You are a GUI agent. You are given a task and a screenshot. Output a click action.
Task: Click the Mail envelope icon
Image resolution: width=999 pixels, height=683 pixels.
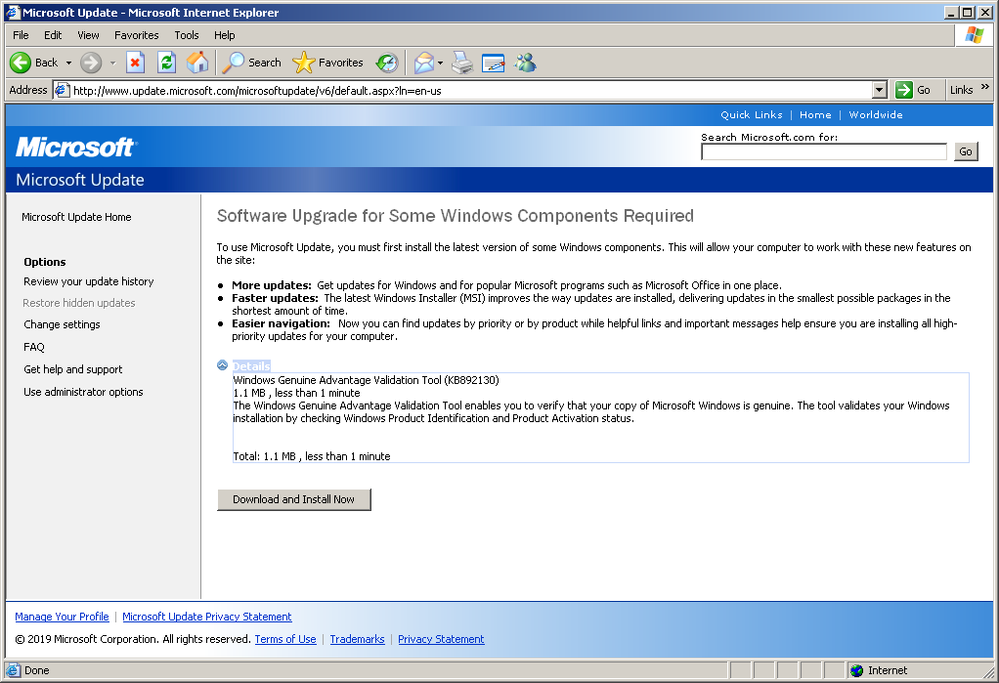pos(423,63)
